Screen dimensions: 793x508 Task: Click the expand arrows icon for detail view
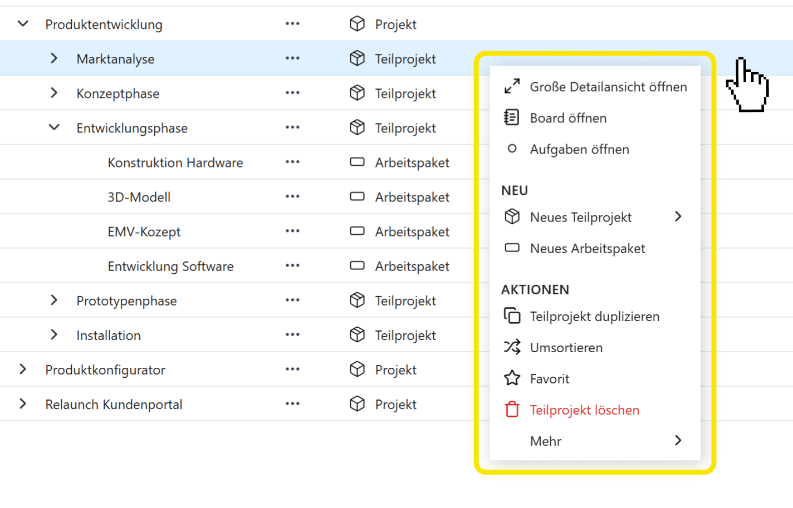click(512, 86)
